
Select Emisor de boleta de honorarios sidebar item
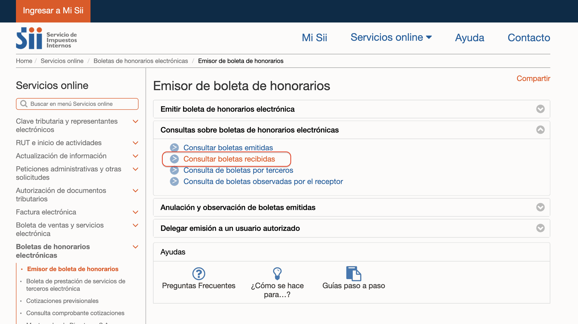click(x=73, y=269)
